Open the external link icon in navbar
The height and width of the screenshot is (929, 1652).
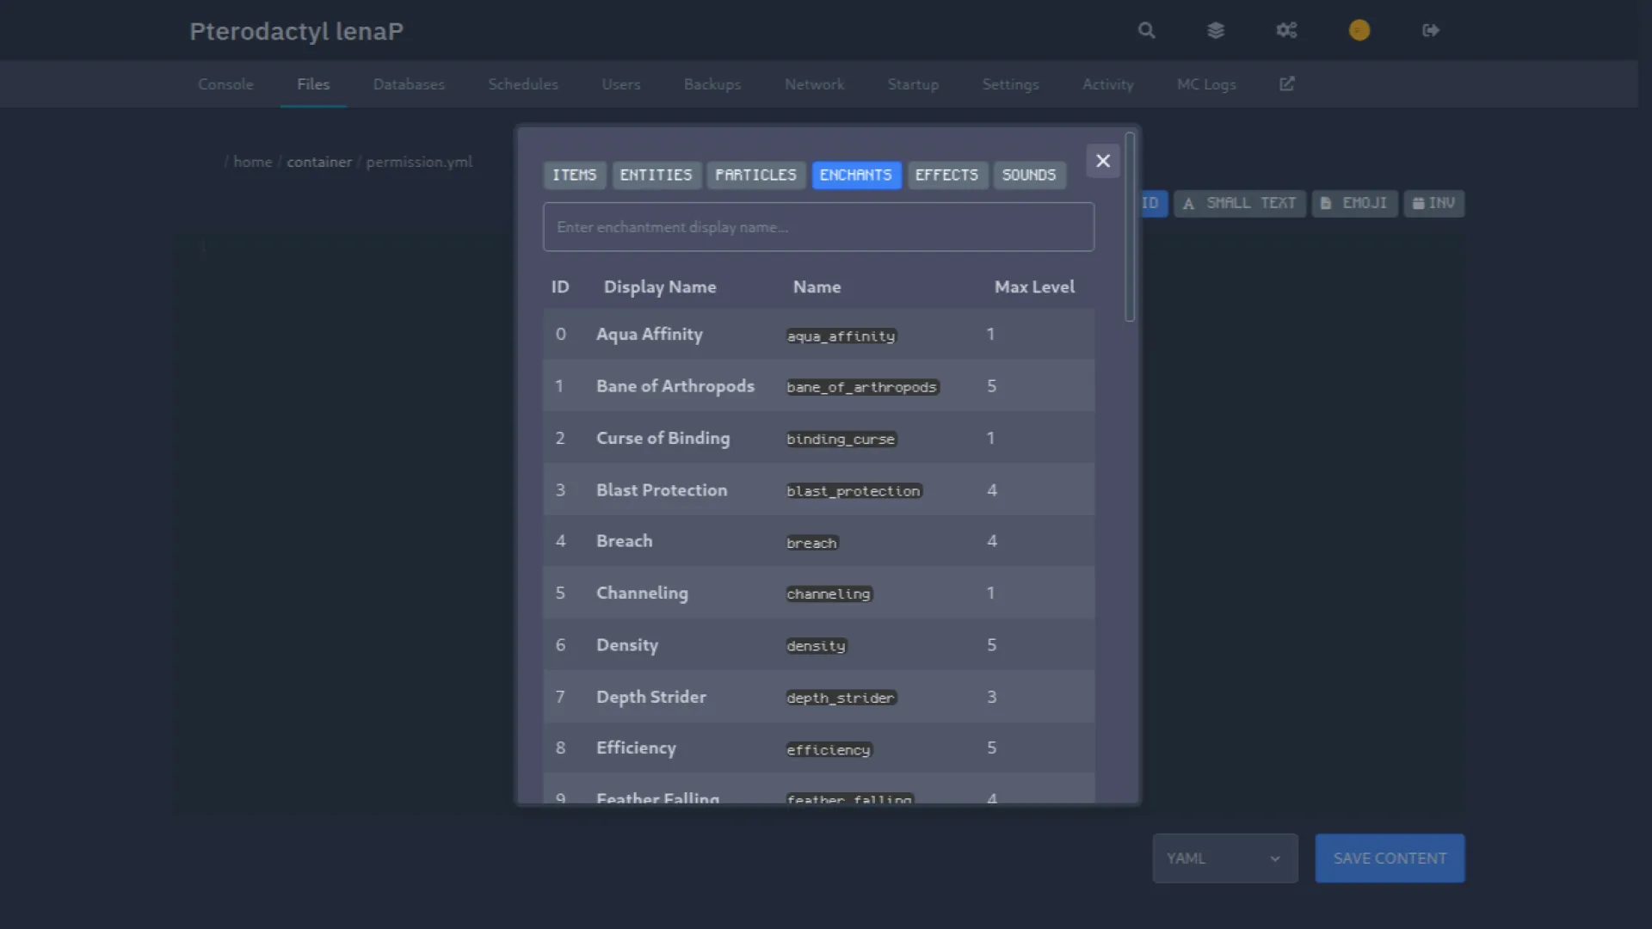[1287, 84]
